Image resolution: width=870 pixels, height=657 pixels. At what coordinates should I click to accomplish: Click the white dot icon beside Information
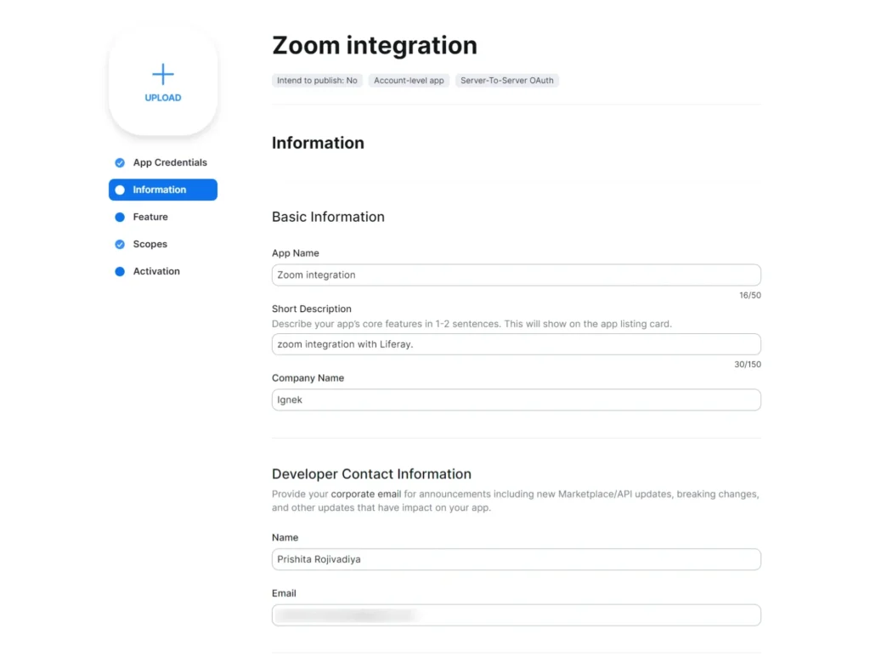120,190
